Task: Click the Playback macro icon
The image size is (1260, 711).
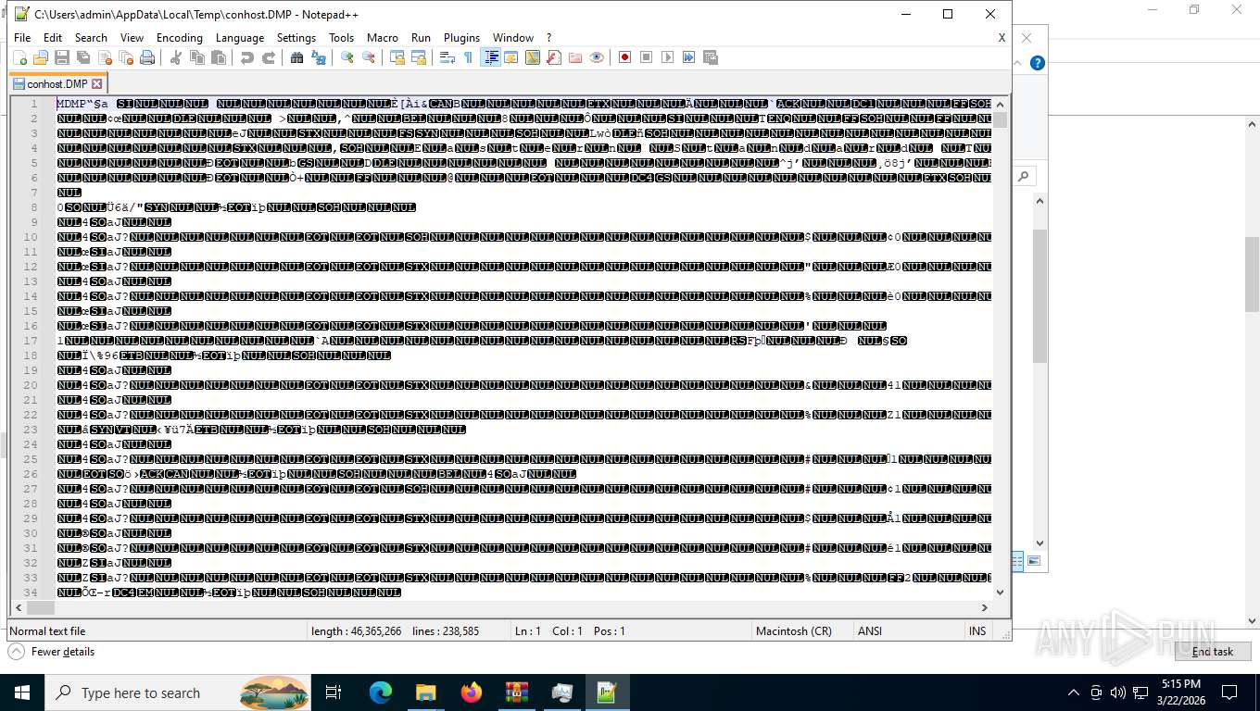Action: pos(668,57)
